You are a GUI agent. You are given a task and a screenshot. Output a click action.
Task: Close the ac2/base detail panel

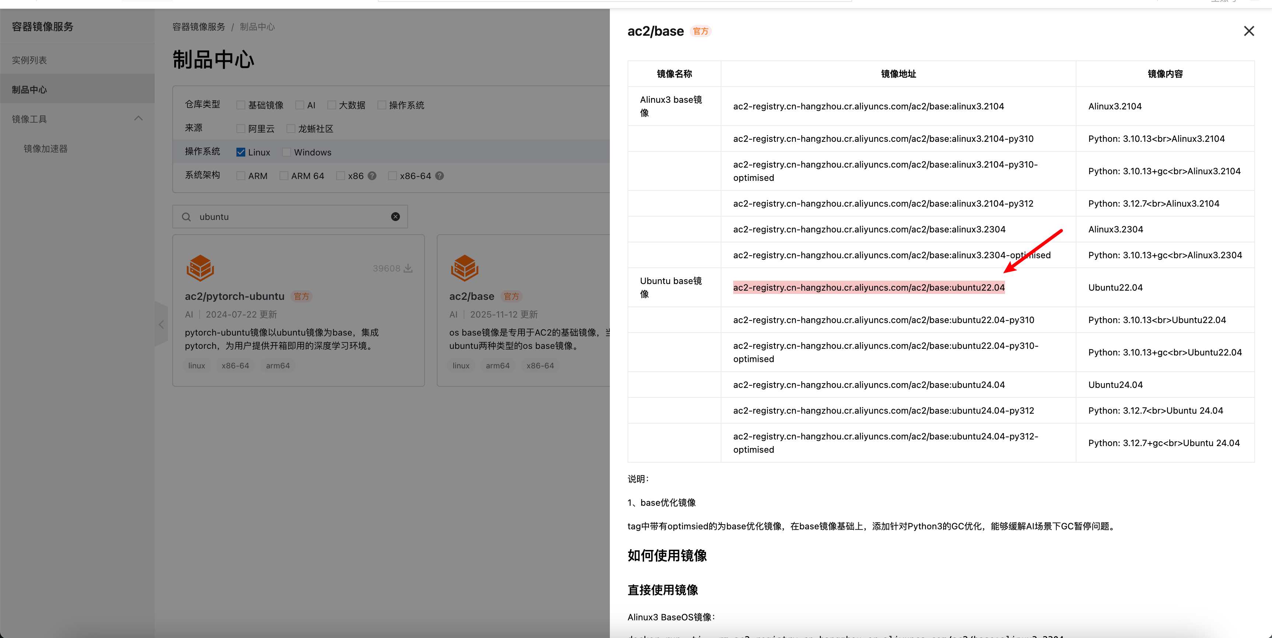[x=1248, y=31]
